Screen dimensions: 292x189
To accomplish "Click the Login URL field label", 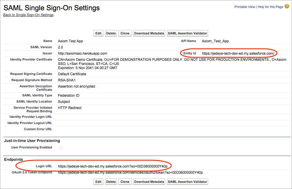I will click(44, 166).
